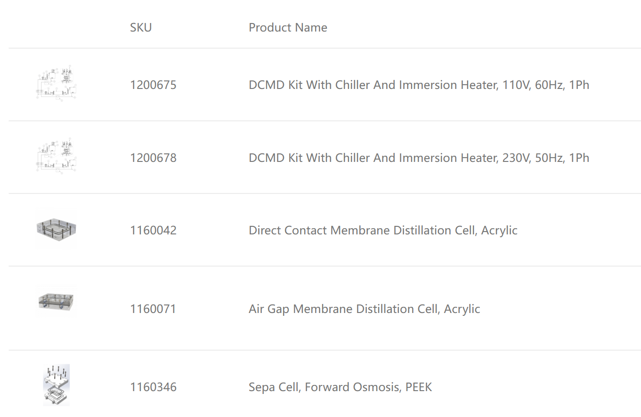Viewport: 641px width, 417px height.
Task: Open DCMD Kit 110V, 60Hz product name
Action: point(419,85)
